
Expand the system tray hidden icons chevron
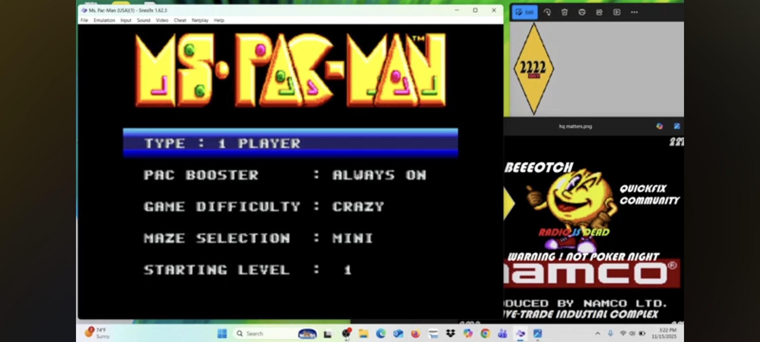pos(598,333)
